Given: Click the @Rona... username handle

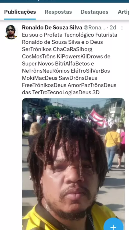Looking at the screenshot, I should click(94, 28).
